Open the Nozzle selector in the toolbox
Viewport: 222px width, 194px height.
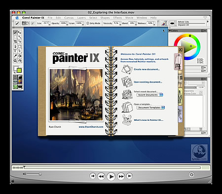pyautogui.click(x=20, y=86)
